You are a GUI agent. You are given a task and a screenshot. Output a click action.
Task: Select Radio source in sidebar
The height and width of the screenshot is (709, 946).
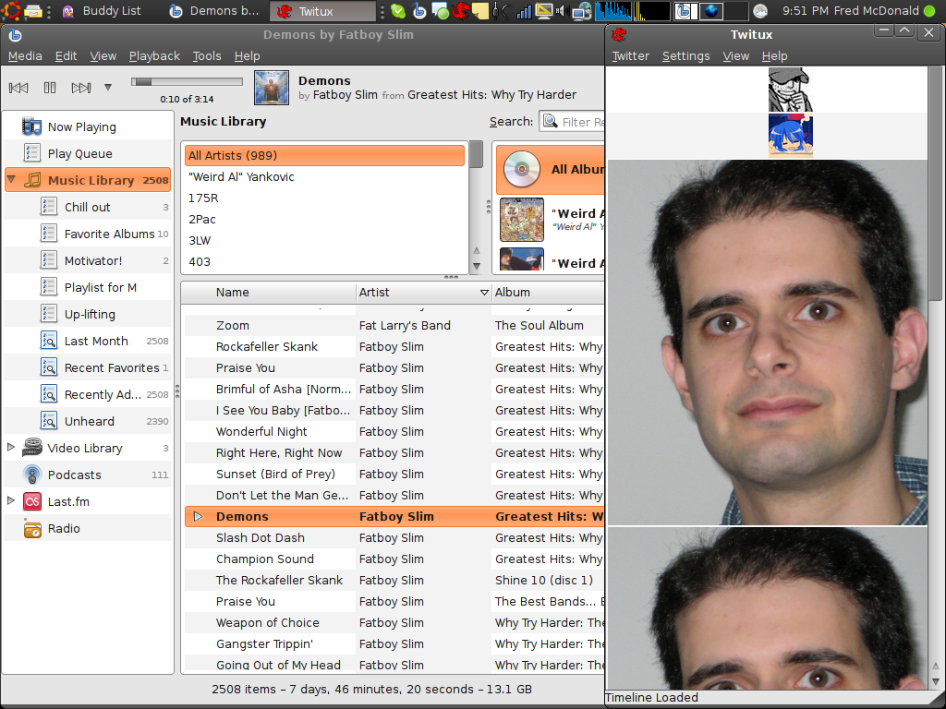click(x=88, y=528)
